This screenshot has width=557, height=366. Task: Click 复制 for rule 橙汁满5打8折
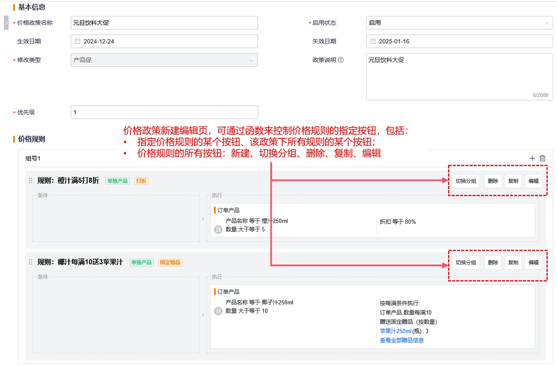pyautogui.click(x=513, y=181)
